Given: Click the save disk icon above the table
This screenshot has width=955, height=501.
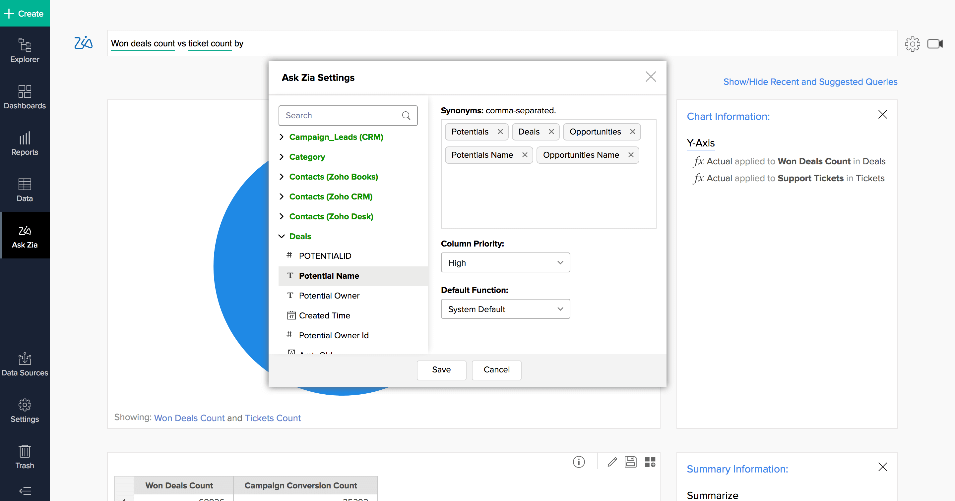Looking at the screenshot, I should click(x=630, y=462).
